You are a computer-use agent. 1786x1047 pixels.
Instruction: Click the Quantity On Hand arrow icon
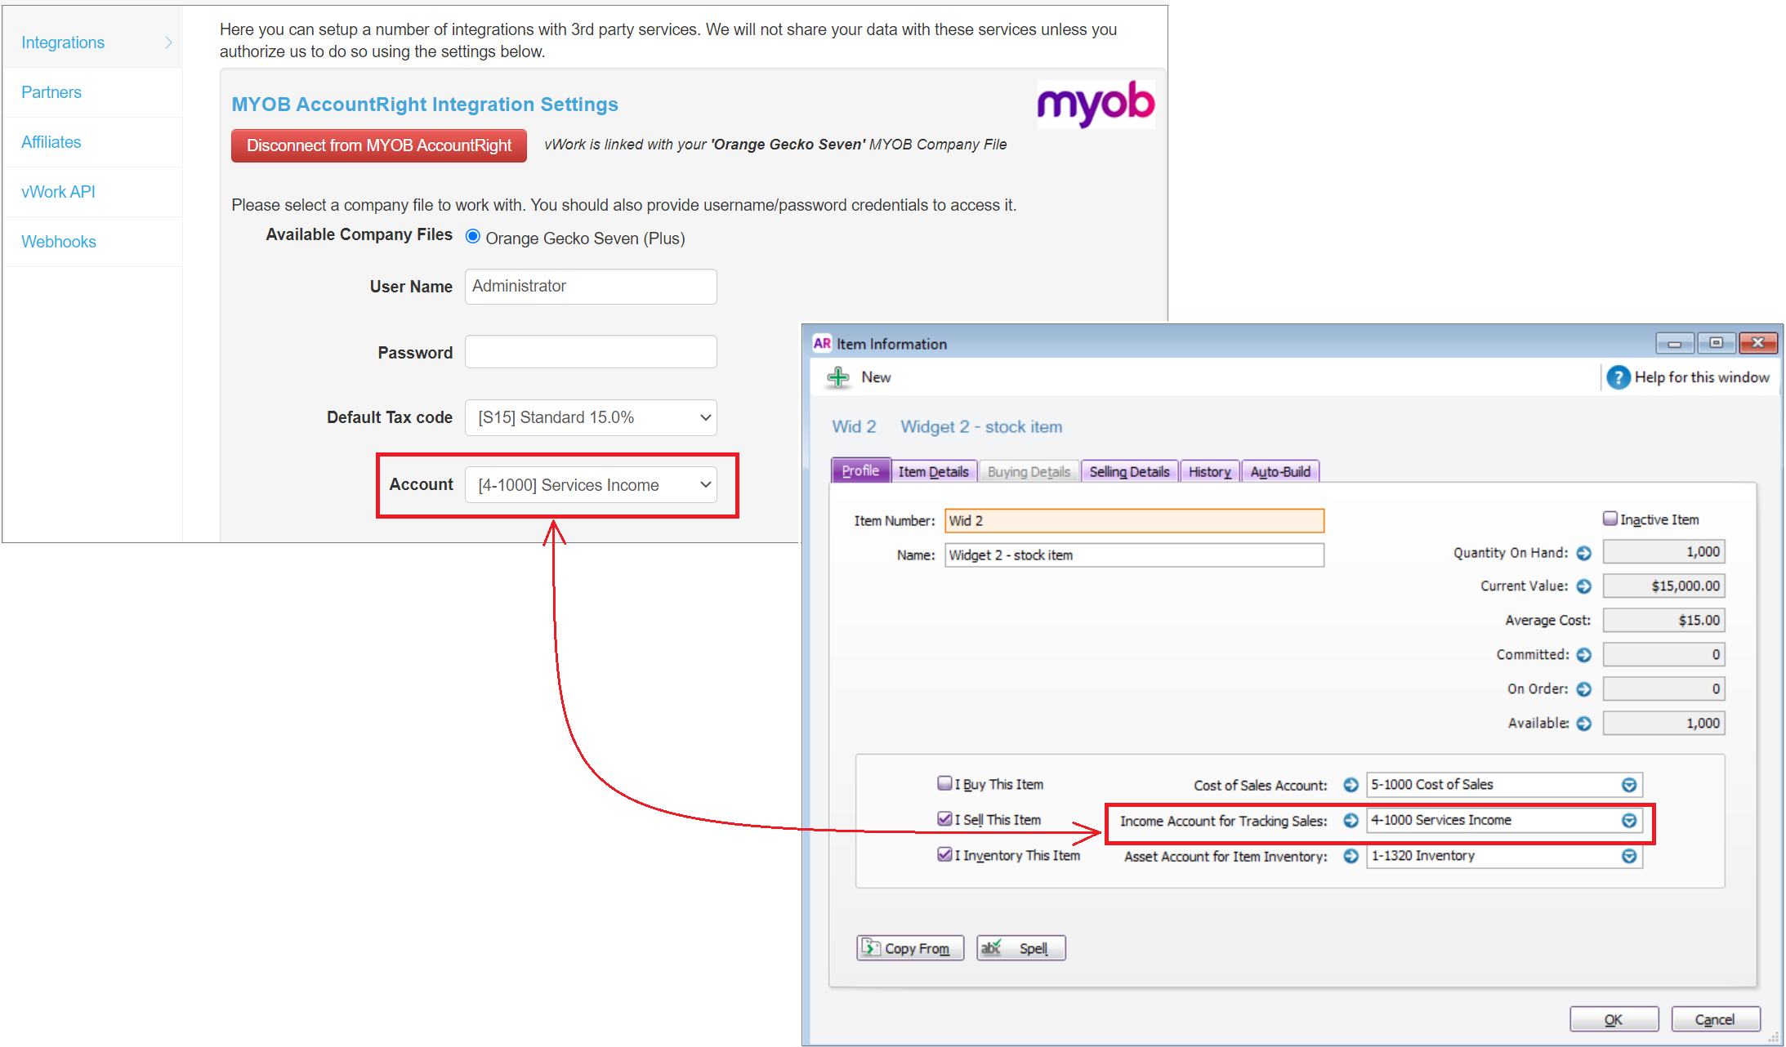point(1583,553)
